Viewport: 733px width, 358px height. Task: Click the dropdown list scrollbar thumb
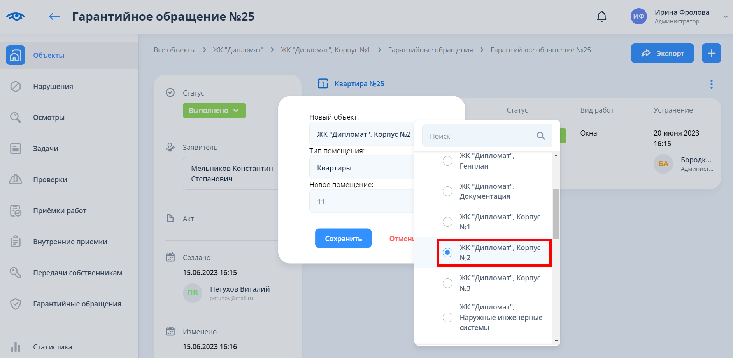coord(556,214)
